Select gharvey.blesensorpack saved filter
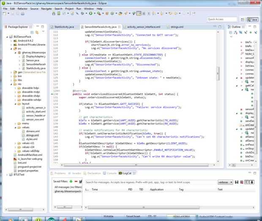The height and width of the screenshot is (221, 262). tap(68, 191)
